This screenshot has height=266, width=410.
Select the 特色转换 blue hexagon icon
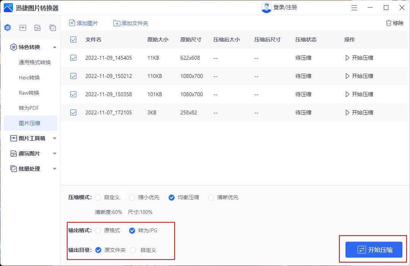click(8, 27)
